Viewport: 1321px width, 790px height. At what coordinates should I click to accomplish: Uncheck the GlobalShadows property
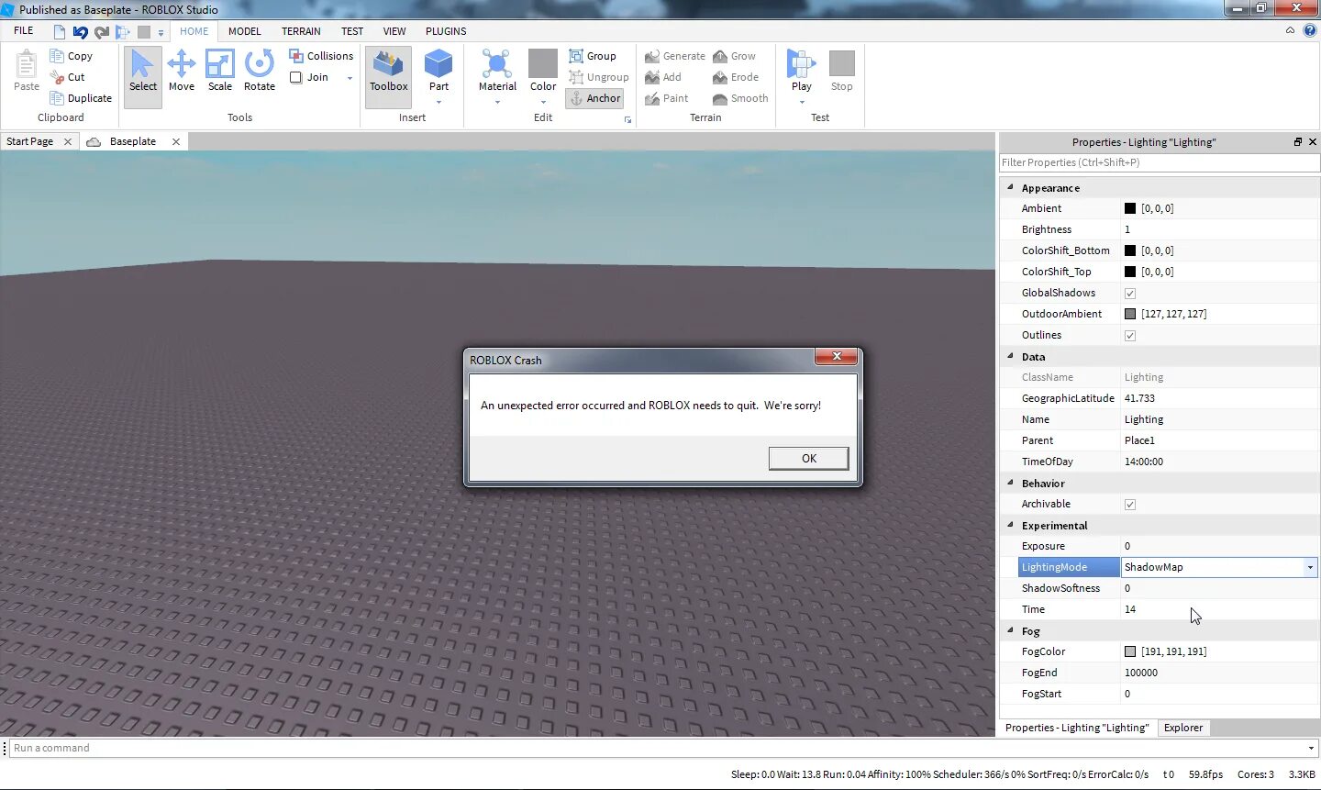(x=1130, y=294)
